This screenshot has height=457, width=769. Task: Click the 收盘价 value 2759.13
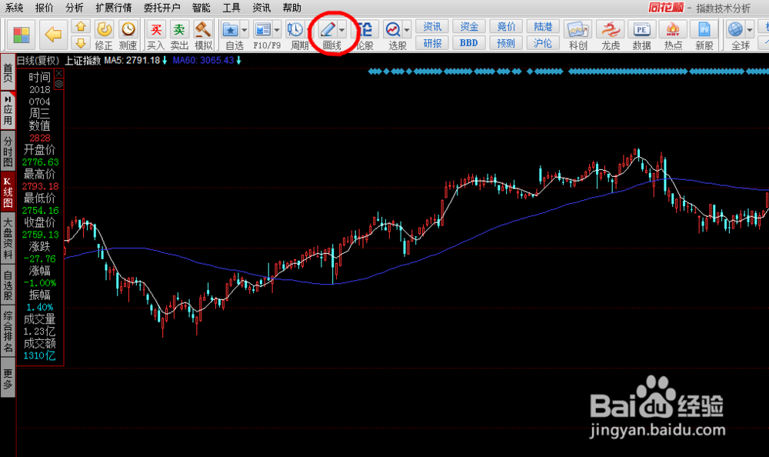[40, 235]
